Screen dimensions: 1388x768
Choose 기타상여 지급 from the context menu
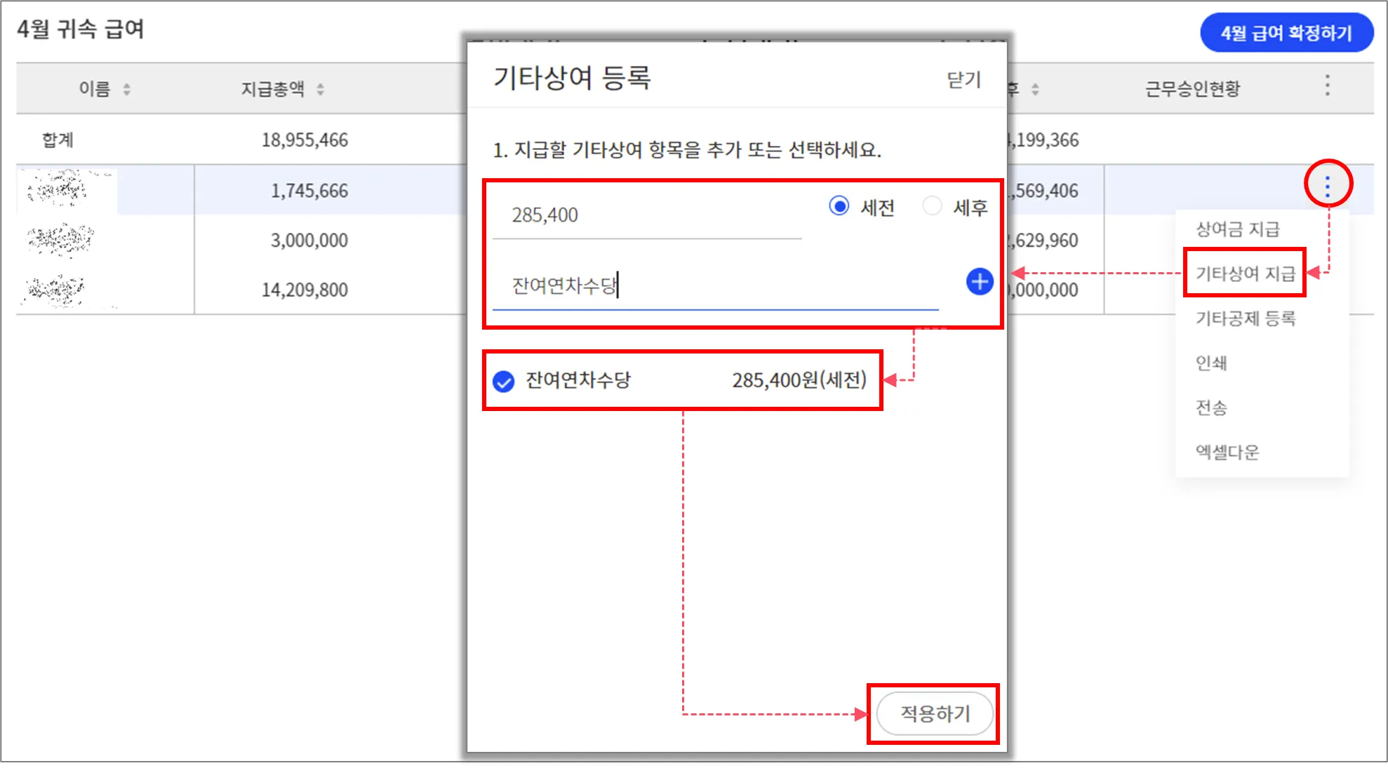click(1244, 274)
